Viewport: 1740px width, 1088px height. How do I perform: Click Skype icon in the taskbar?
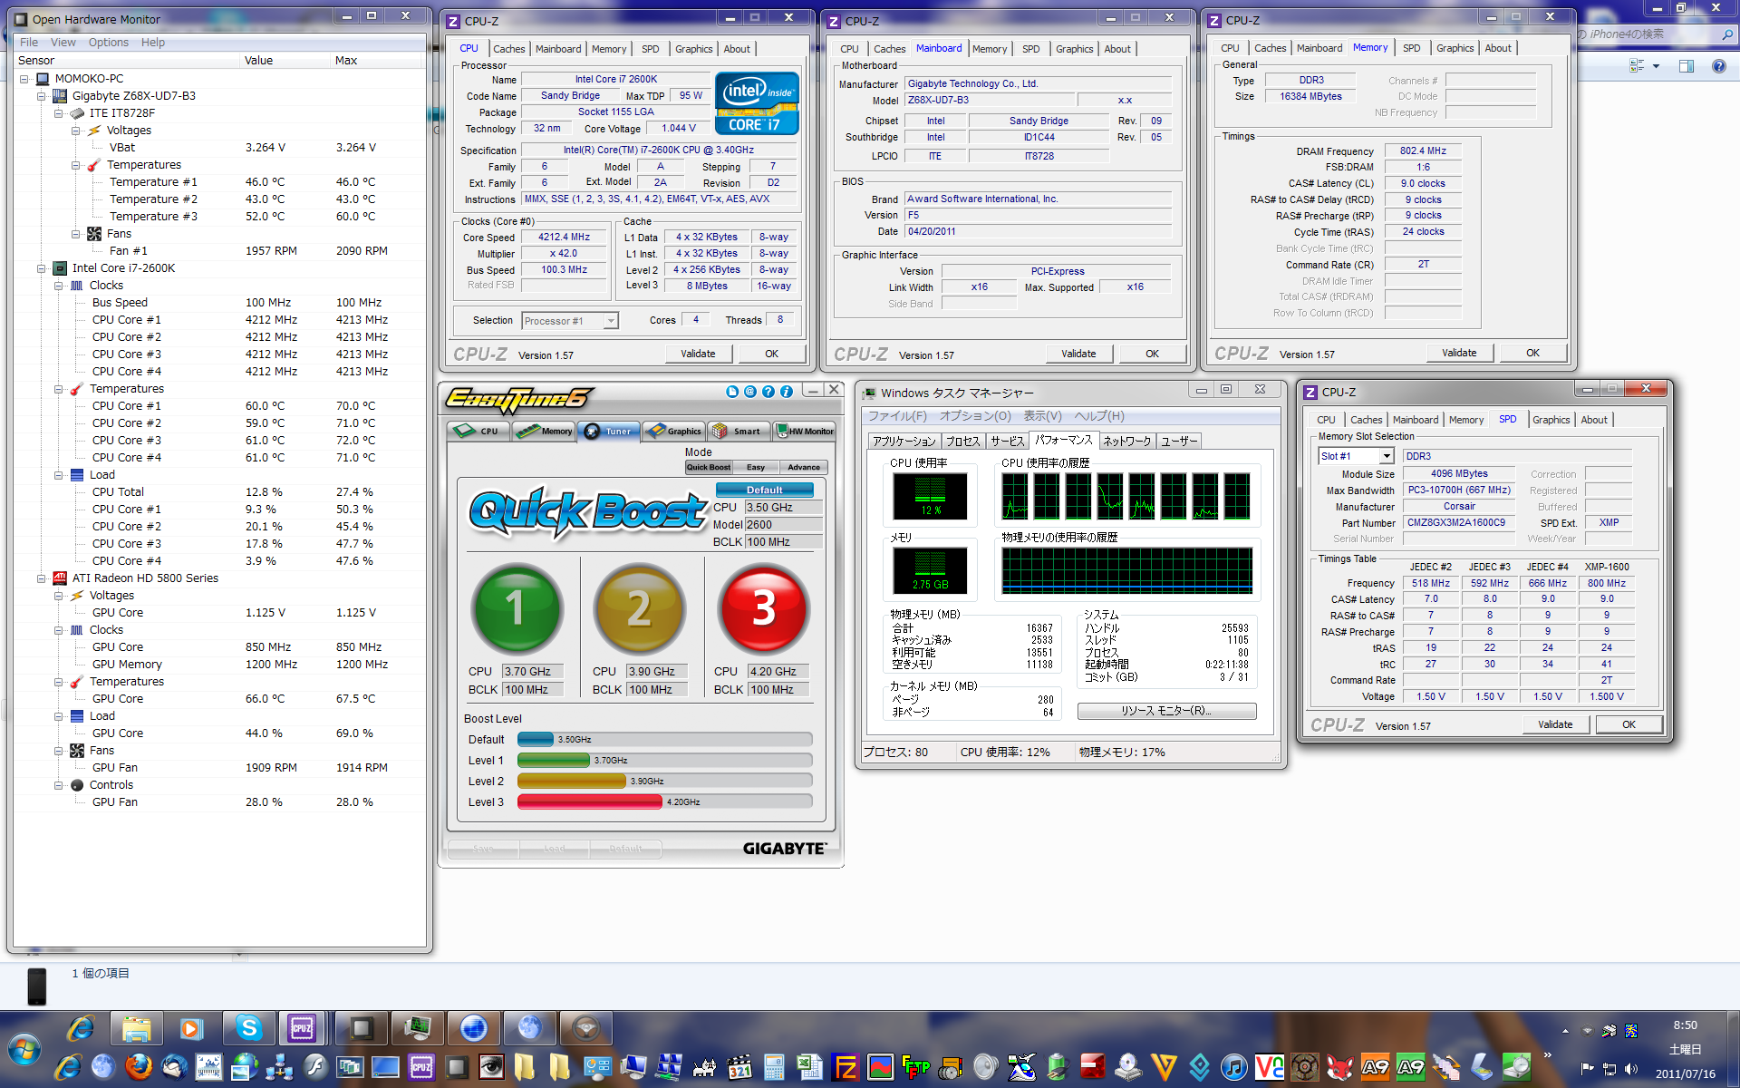pos(248,1028)
